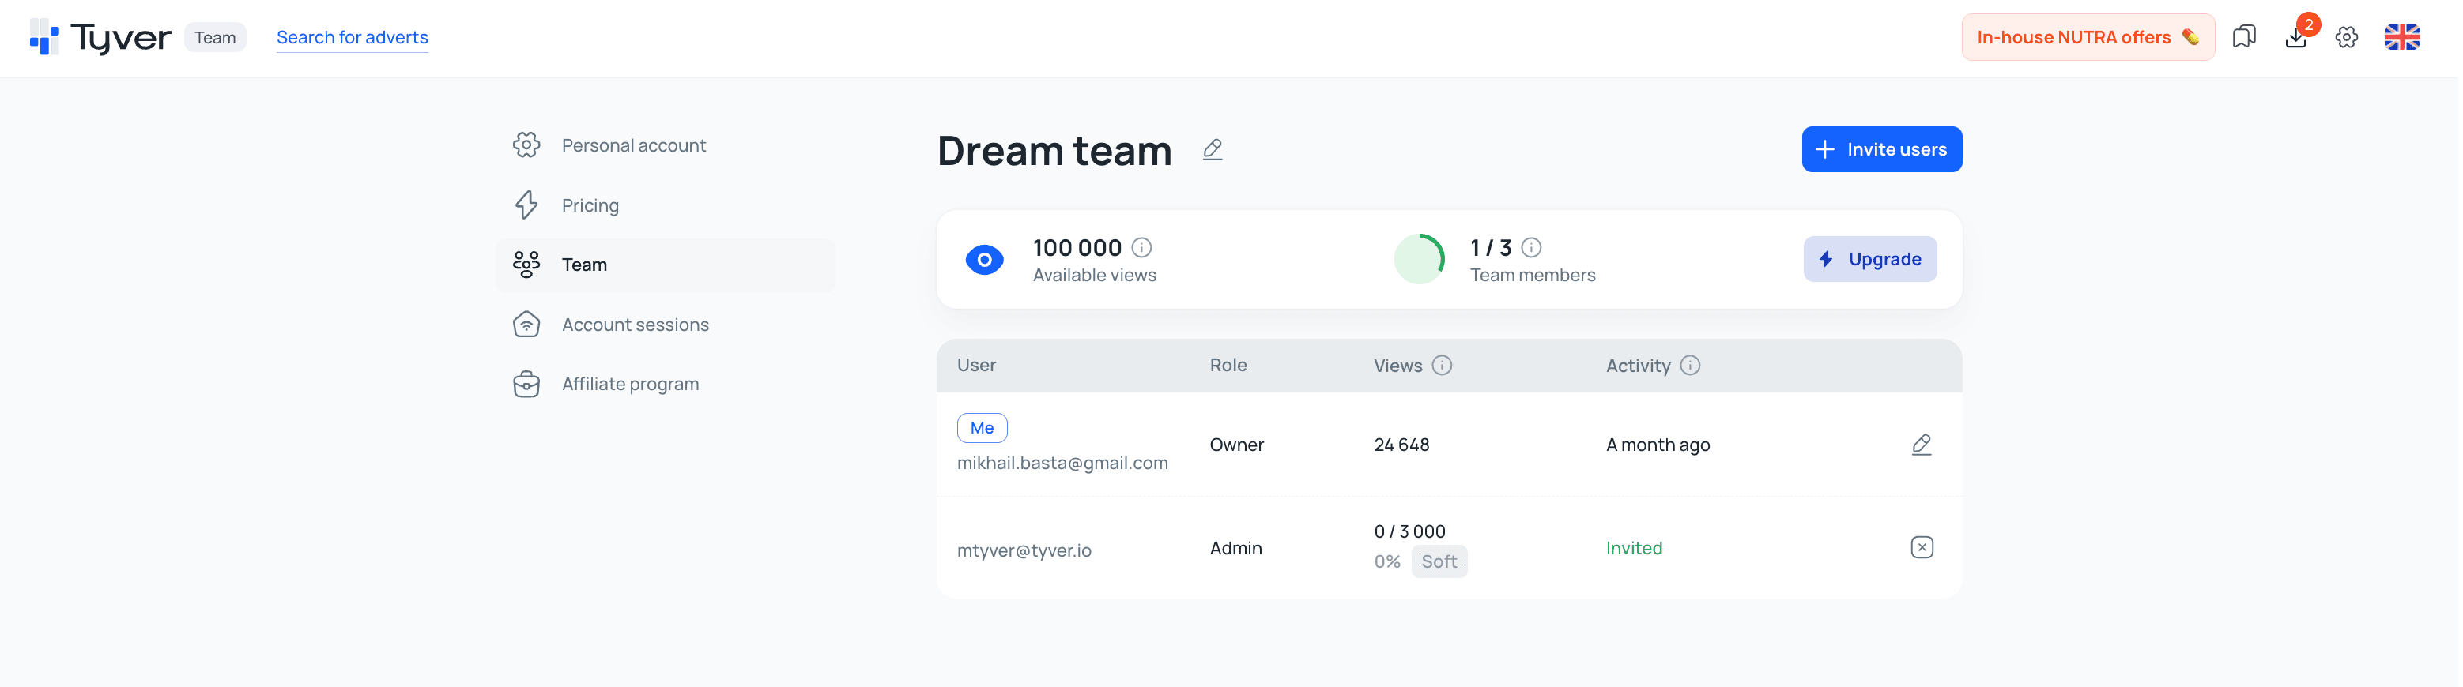Viewport: 2463px width, 687px height.
Task: Change language via UK flag icon
Action: (2401, 37)
